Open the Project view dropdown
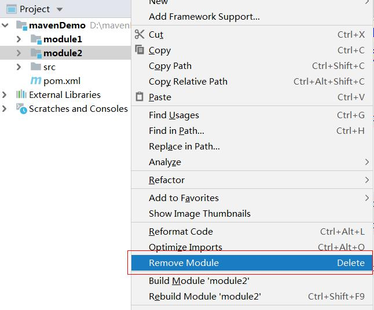This screenshot has width=374, height=310. pyautogui.click(x=60, y=9)
